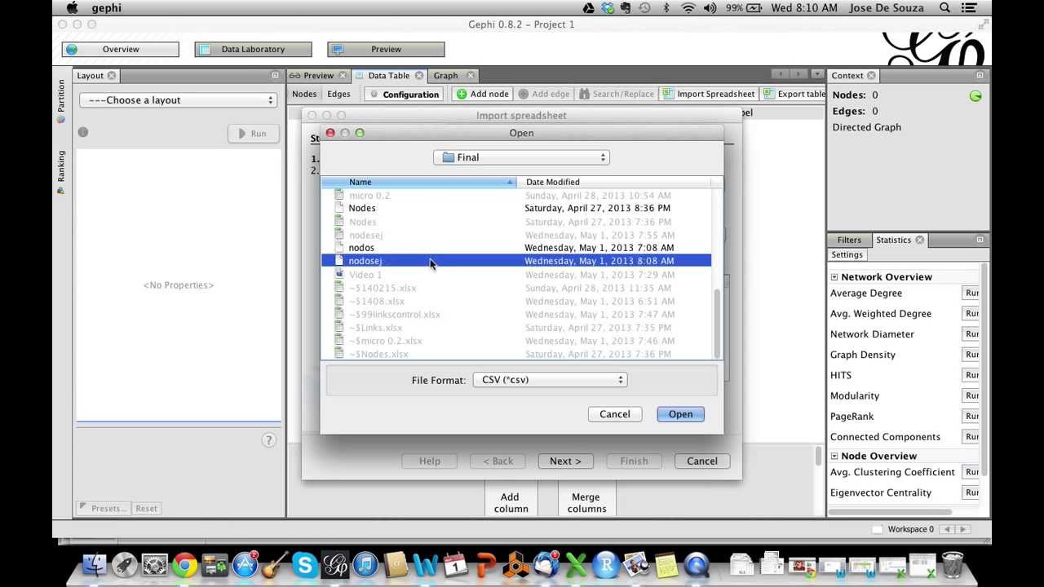Viewport: 1044px width, 587px height.
Task: Open File Format CSV dropdown
Action: (x=550, y=380)
